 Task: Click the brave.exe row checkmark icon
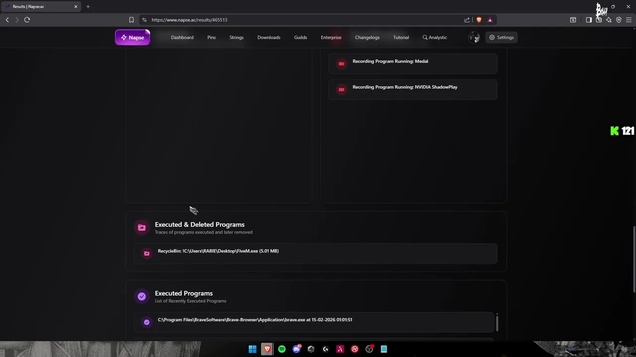pyautogui.click(x=147, y=322)
